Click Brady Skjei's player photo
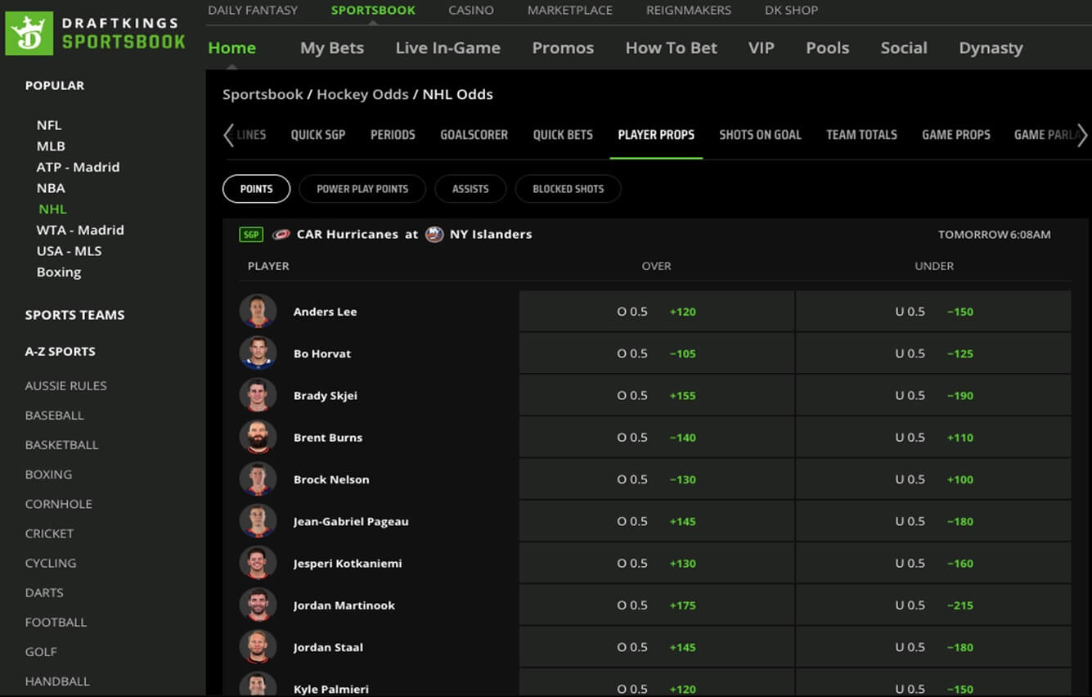The image size is (1092, 697). tap(258, 395)
